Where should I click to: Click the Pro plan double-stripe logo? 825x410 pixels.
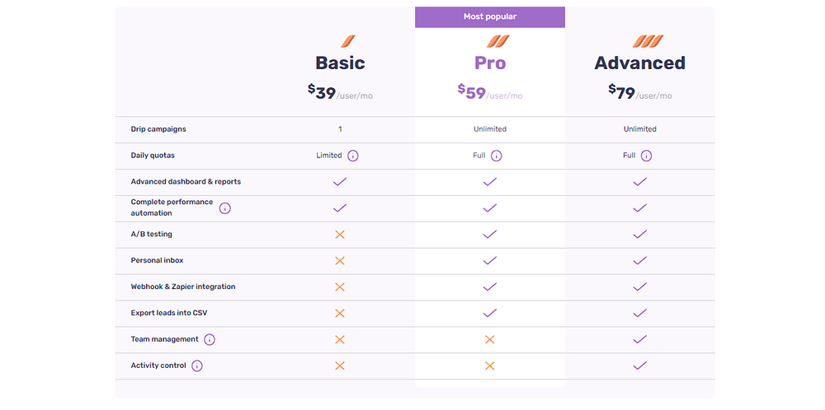click(497, 41)
